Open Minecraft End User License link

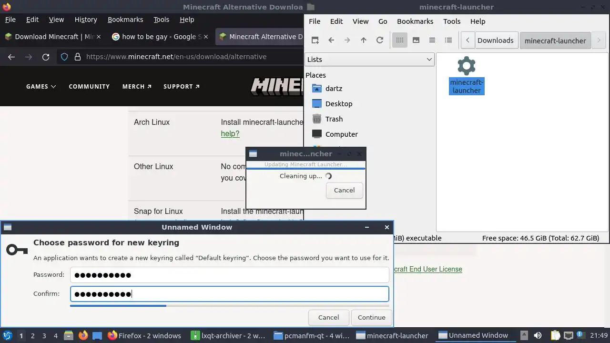tap(428, 269)
